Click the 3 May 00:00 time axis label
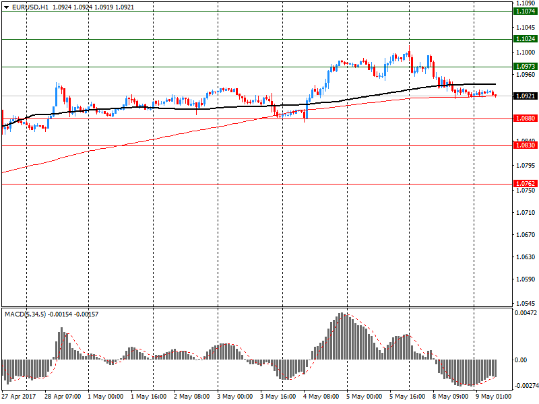 click(234, 397)
